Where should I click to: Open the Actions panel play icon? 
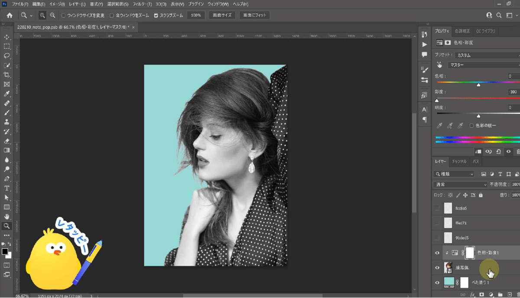(425, 45)
